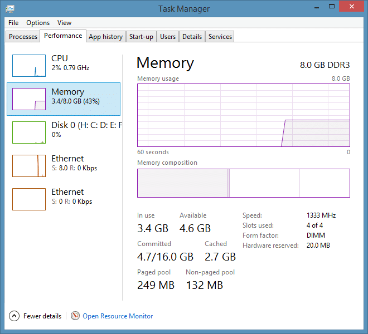Select Ethernet S: 0 R: 0 Kbps entry
This screenshot has height=334, width=368.
(64, 199)
